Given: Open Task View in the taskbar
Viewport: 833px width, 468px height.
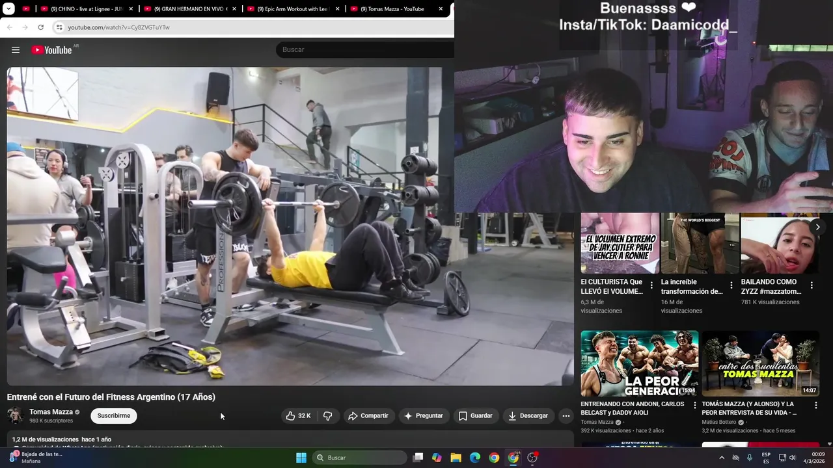Looking at the screenshot, I should (x=418, y=458).
